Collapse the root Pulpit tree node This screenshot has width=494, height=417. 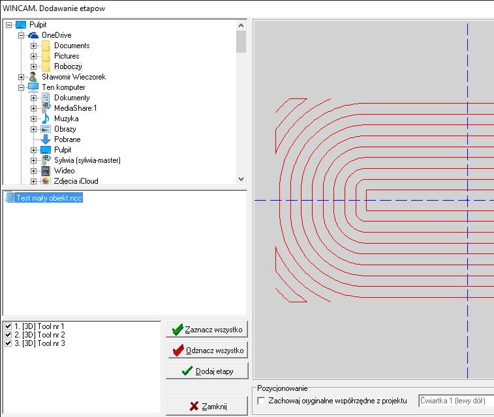8,25
